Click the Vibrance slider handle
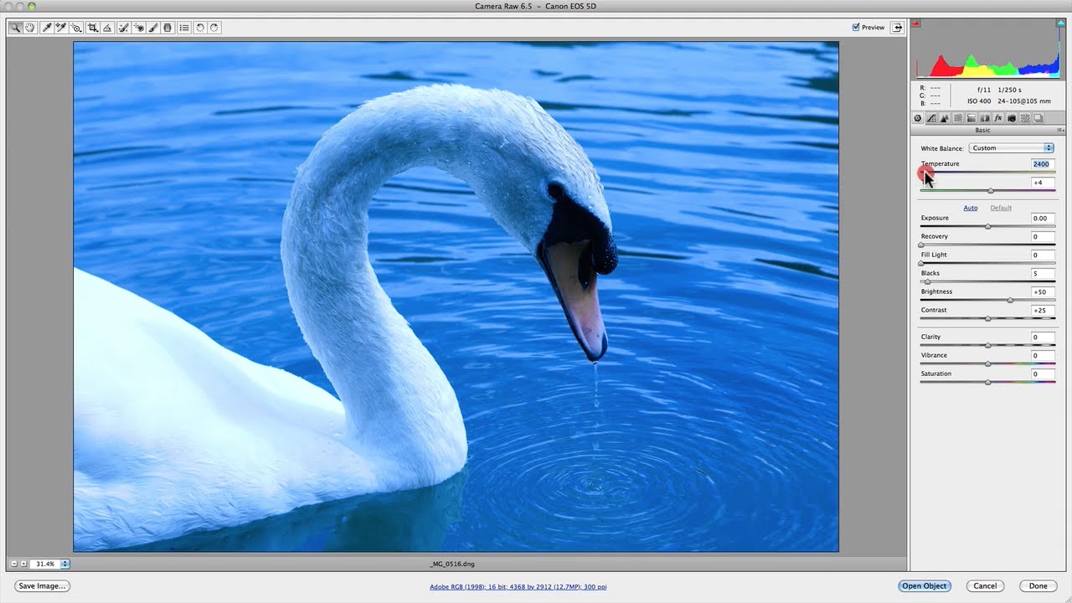This screenshot has width=1072, height=603. tap(988, 363)
